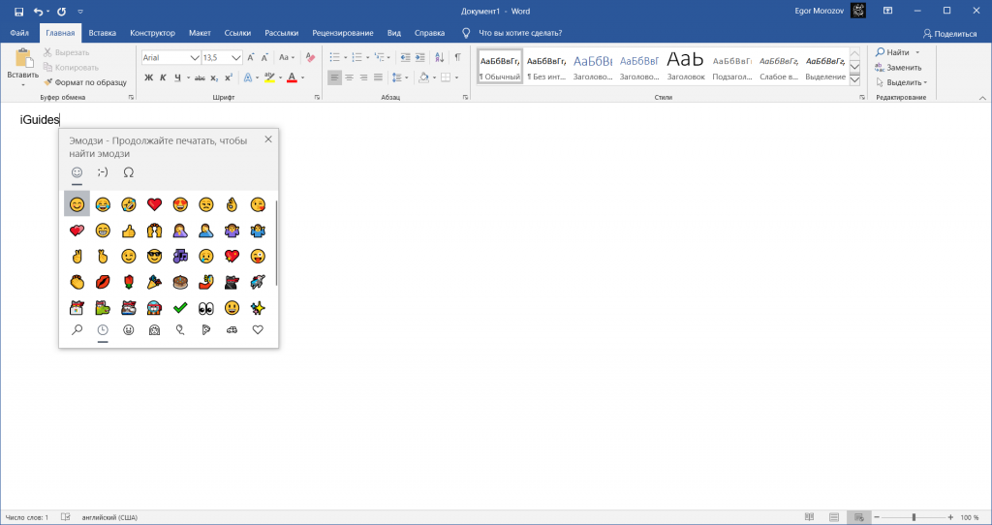Toggle paragraph marks ¶ display
Screen dimensions: 992x525
click(457, 57)
